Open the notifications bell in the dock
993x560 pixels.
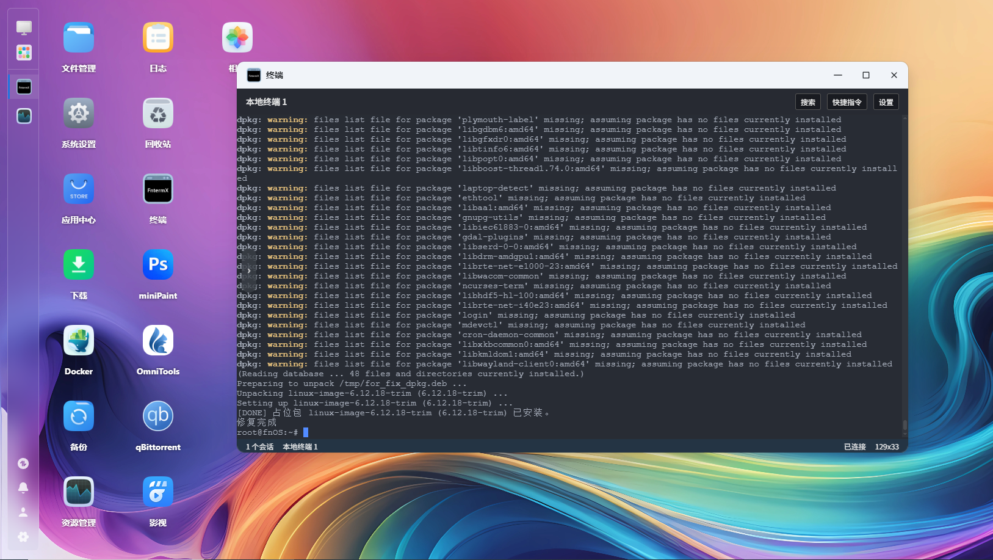pyautogui.click(x=23, y=488)
